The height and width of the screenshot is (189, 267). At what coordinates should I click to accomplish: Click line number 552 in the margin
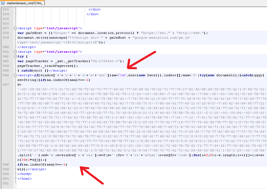click(x=6, y=184)
